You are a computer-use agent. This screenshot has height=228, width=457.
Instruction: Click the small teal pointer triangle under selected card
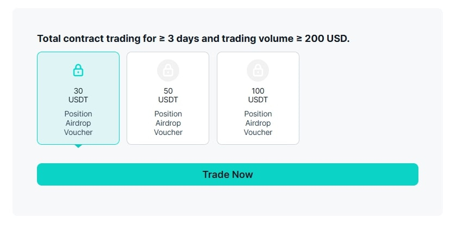pos(78,146)
